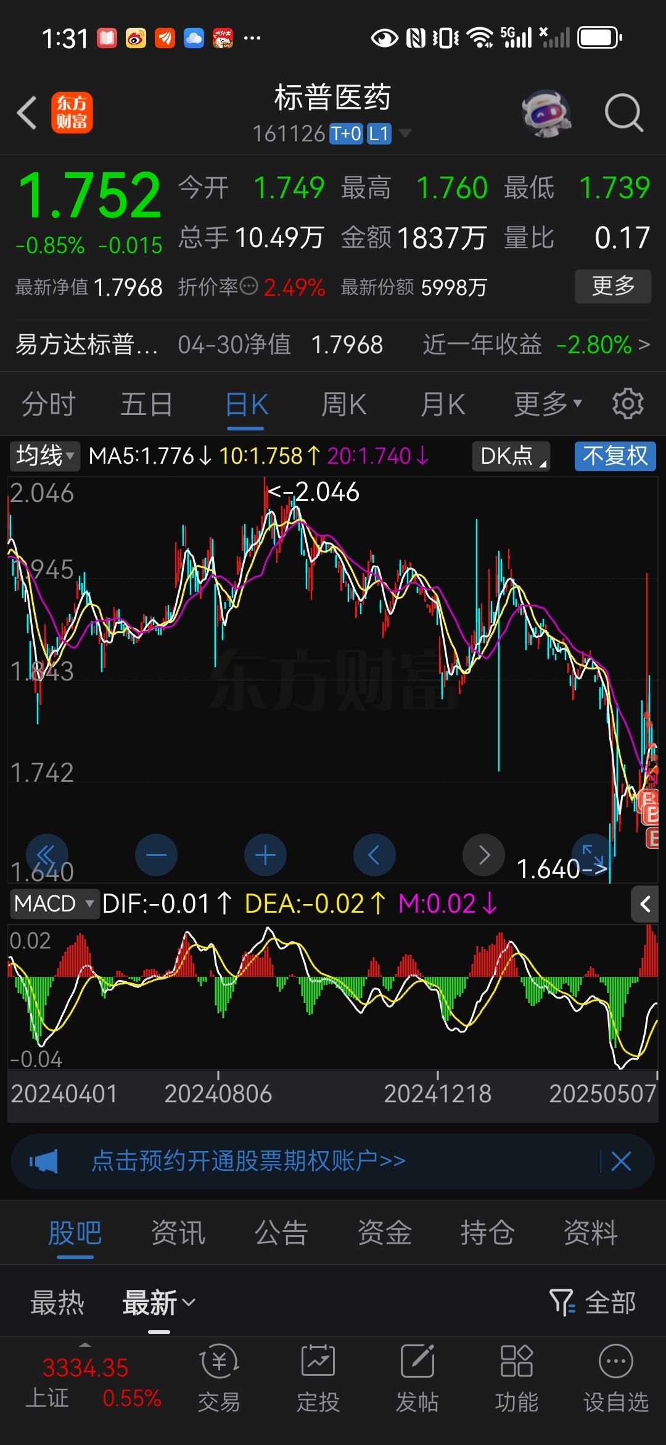This screenshot has width=666, height=1445.
Task: Tap the T+0 badge
Action: [347, 134]
